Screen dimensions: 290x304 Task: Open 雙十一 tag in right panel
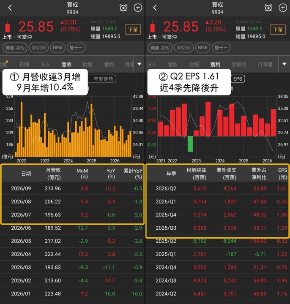pos(221,48)
